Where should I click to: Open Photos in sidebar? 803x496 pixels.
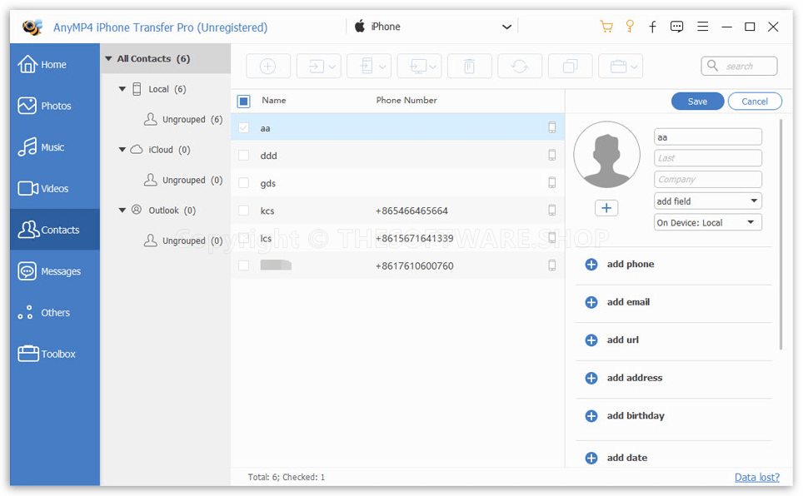pos(55,106)
